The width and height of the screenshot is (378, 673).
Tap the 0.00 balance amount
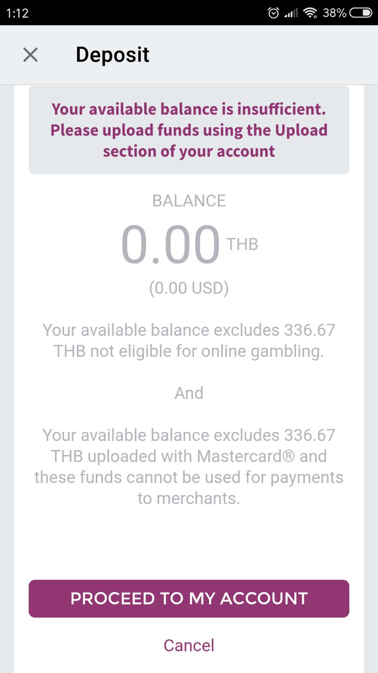(171, 244)
